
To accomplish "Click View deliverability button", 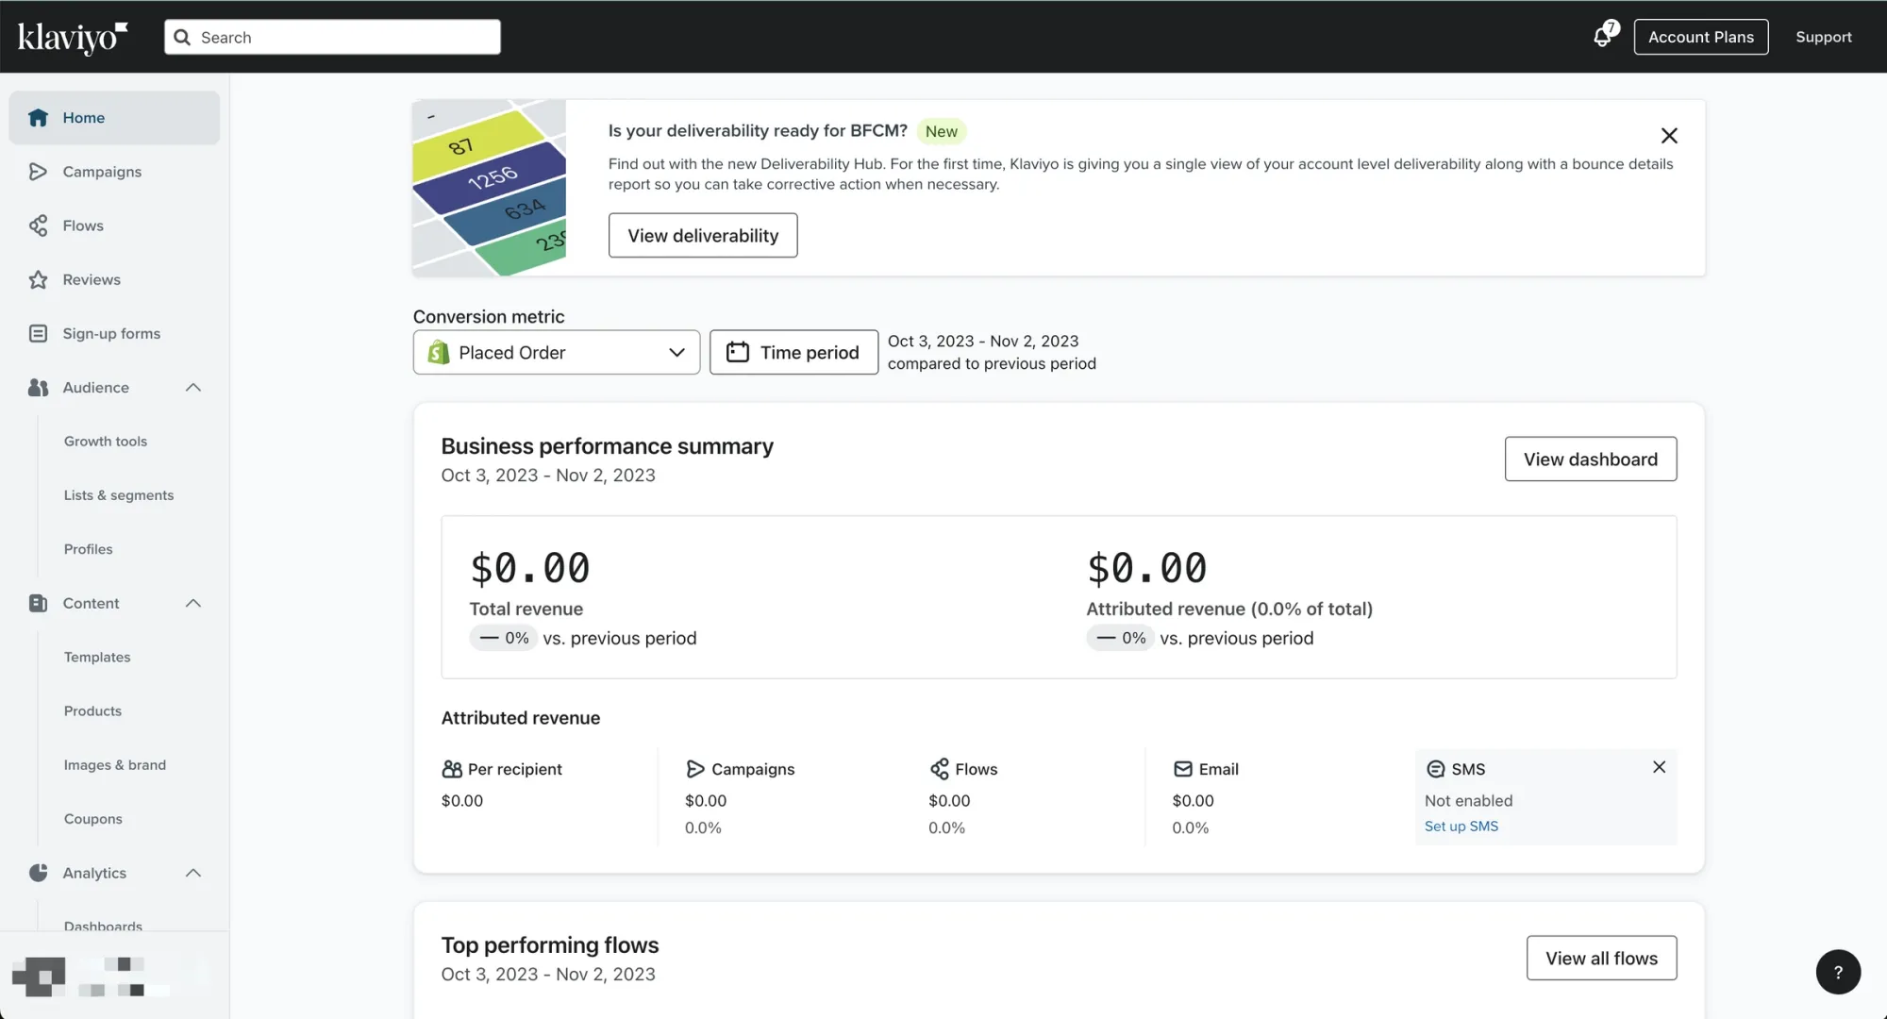I will click(x=703, y=235).
